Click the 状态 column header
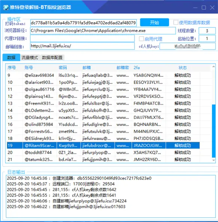 [183, 67]
